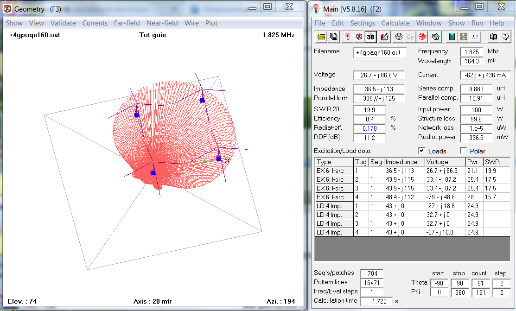This screenshot has height=311, width=516.
Task: Open the notebook log icon
Action: tap(493, 37)
